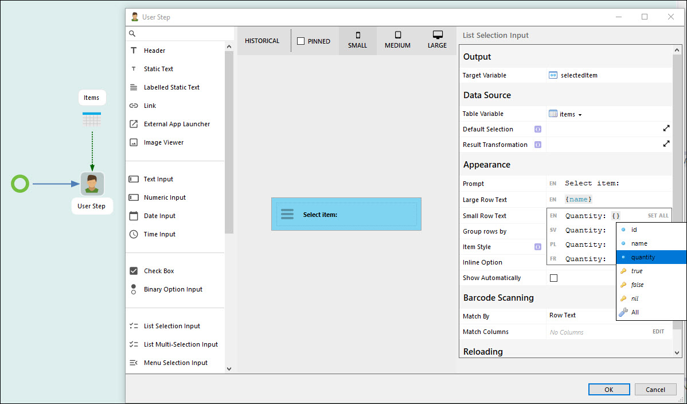Switch preview to SMALL device size
The height and width of the screenshot is (404, 687).
pyautogui.click(x=357, y=40)
